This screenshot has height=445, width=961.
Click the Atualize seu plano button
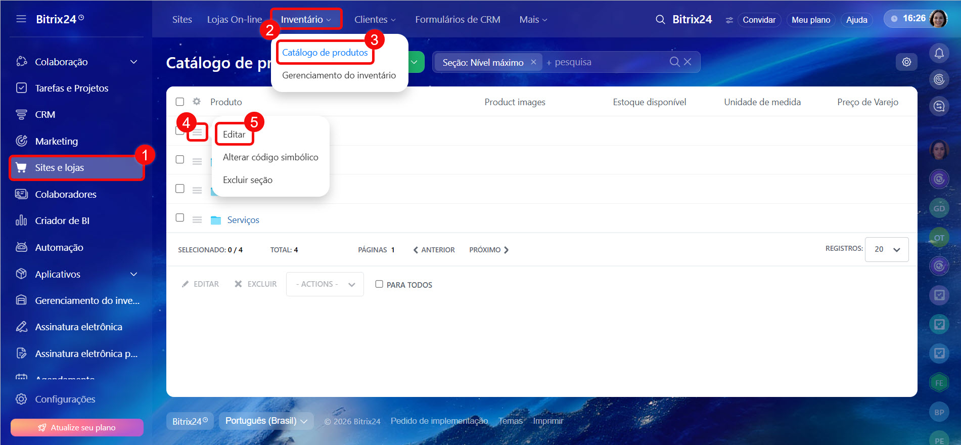point(77,427)
